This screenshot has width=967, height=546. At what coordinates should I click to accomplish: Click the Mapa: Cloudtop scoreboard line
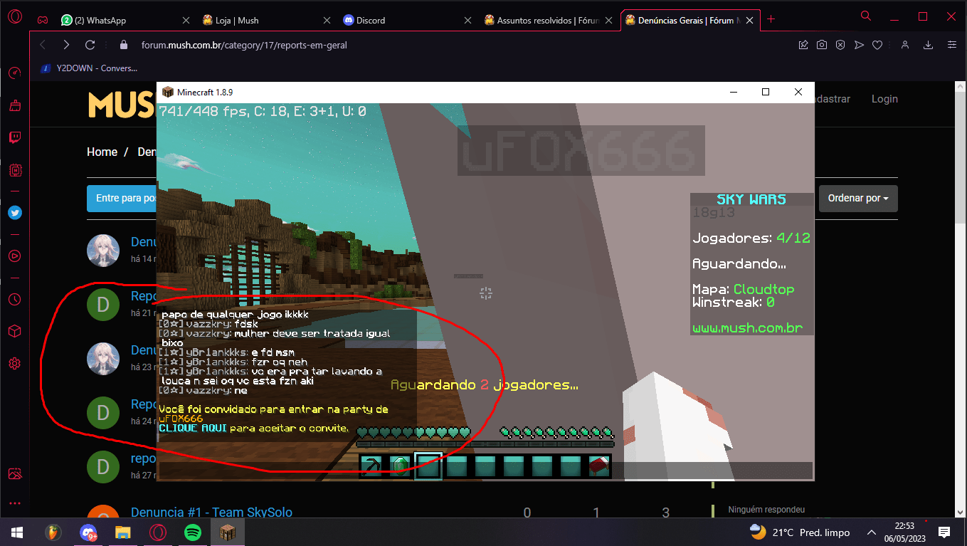743,289
